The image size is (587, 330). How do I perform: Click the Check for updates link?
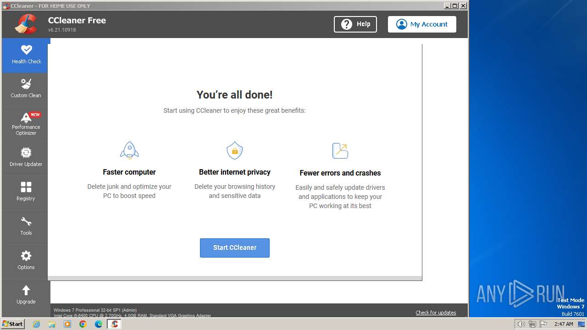436,313
